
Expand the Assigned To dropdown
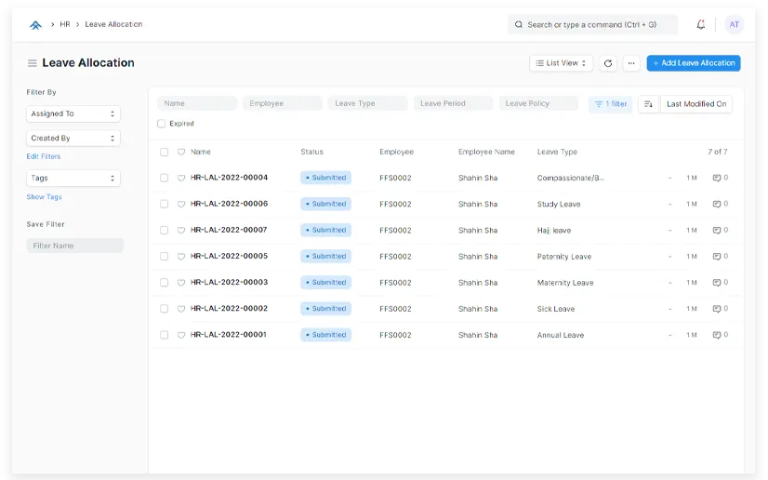click(73, 113)
